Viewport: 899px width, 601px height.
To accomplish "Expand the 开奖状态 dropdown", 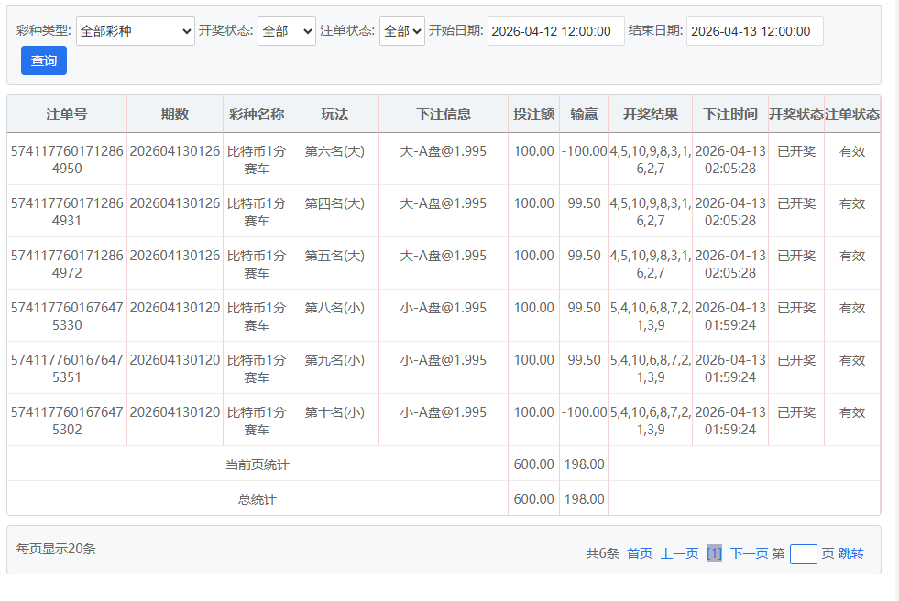I will 286,31.
